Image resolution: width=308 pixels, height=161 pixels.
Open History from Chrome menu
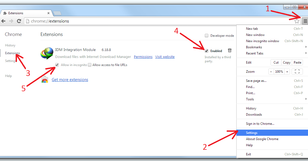pyautogui.click(x=272, y=108)
